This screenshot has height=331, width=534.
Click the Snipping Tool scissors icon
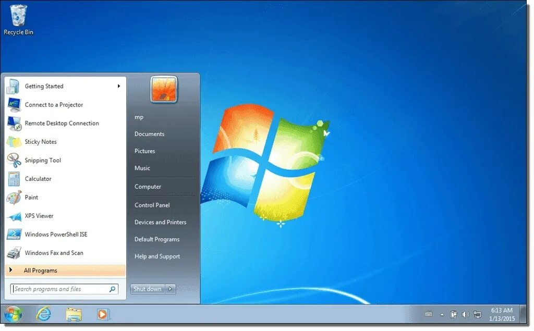[14, 160]
